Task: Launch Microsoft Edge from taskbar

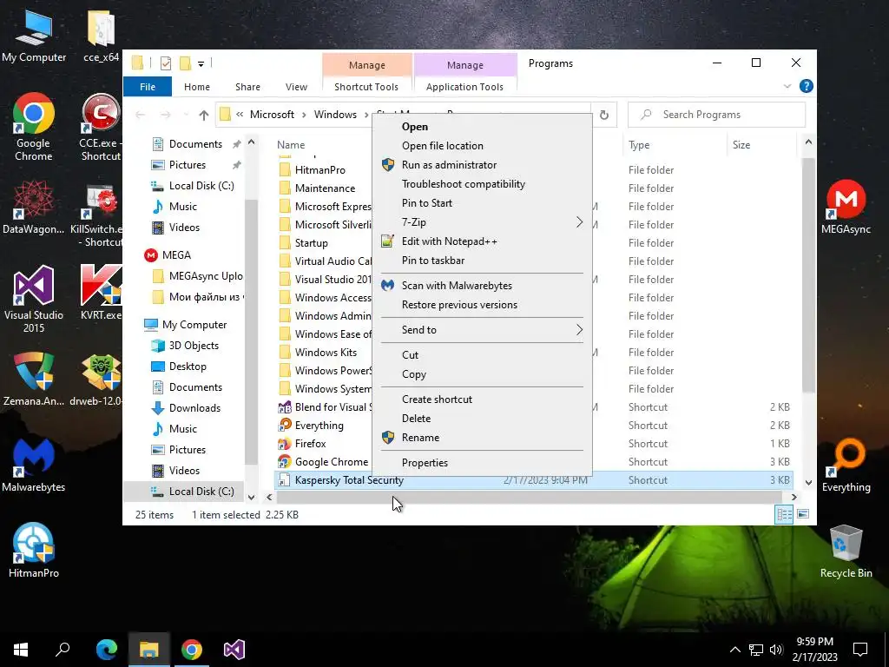Action: tap(107, 650)
